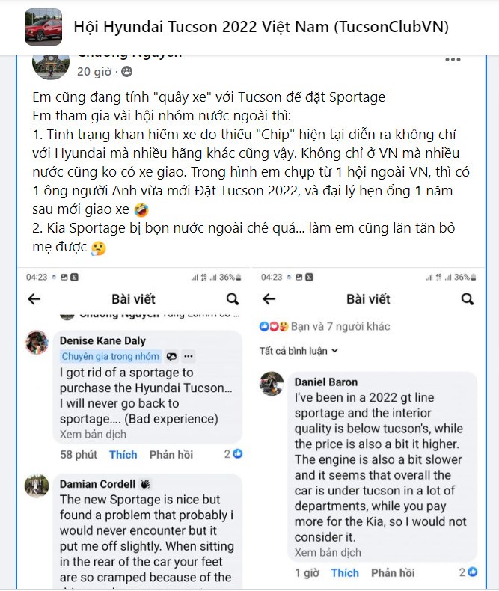499x591 pixels.
Task: Open the post options three-dot menu
Action: (453, 60)
